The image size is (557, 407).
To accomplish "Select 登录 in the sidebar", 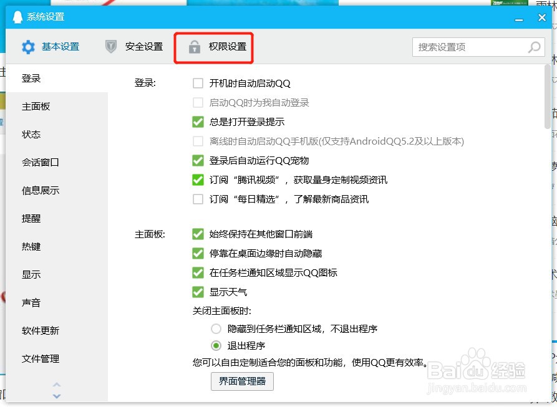I will coord(57,78).
